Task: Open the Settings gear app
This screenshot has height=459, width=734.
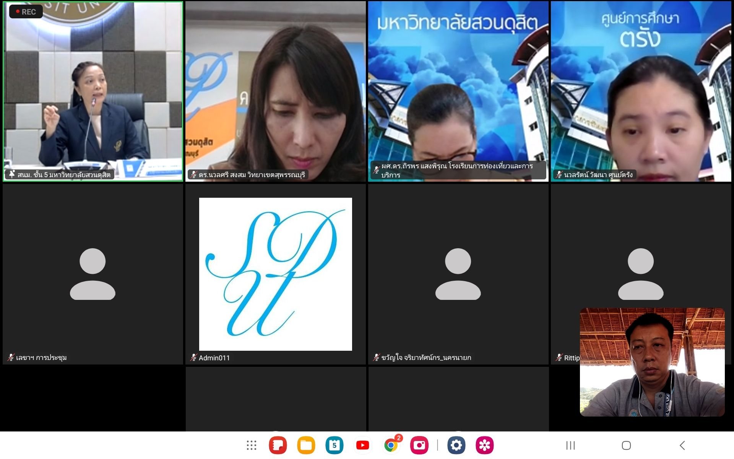Action: pos(456,445)
